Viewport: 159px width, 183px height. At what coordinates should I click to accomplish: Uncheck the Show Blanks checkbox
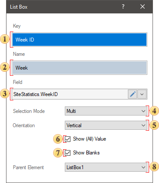pyautogui.click(x=67, y=153)
